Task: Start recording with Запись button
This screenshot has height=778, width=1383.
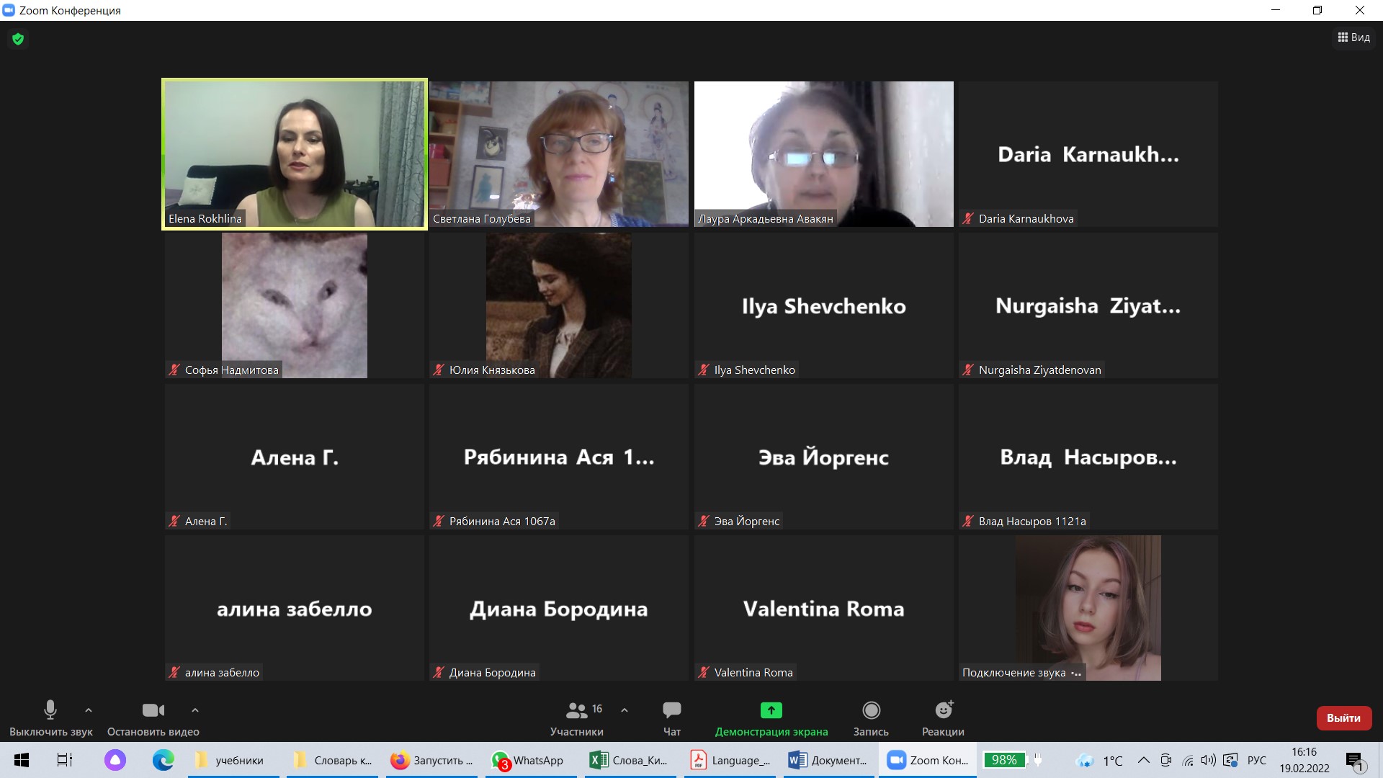Action: [x=871, y=718]
